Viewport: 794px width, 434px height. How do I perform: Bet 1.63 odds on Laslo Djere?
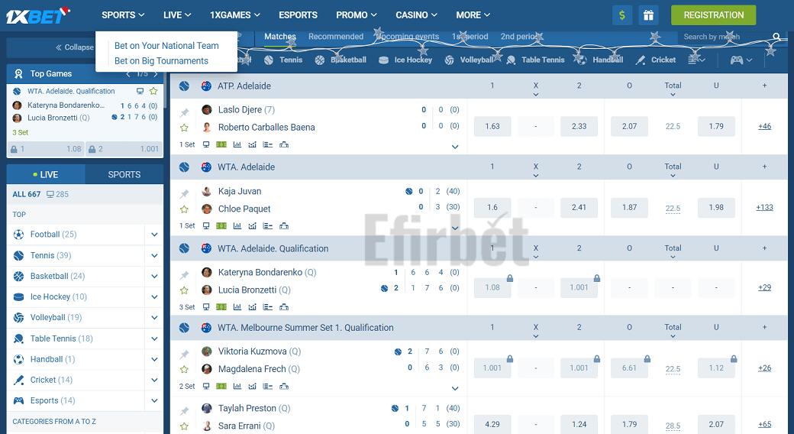tap(492, 126)
